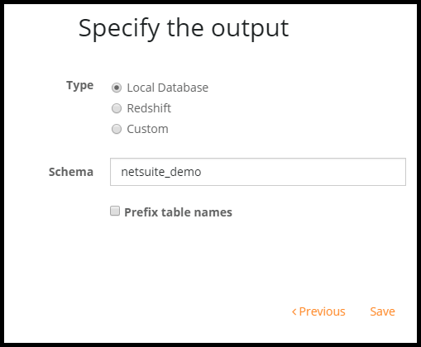The height and width of the screenshot is (347, 421).
Task: Click the word 'output' in the title
Action: coord(250,29)
